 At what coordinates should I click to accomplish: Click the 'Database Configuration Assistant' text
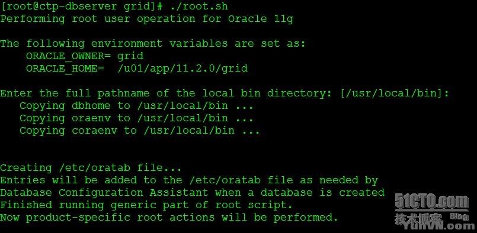coord(104,193)
